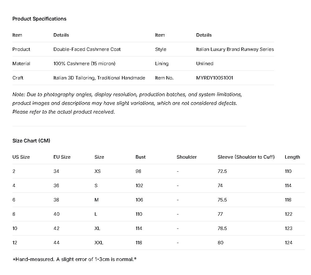Select the XS size cell
This screenshot has width=311, height=275.
(x=97, y=171)
